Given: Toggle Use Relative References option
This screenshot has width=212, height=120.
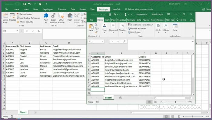Looking at the screenshot, I should click(x=28, y=18).
